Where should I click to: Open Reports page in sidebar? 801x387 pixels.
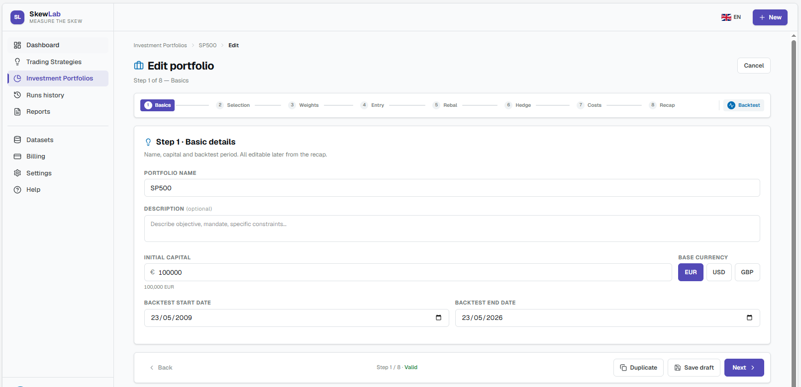[x=58, y=112]
